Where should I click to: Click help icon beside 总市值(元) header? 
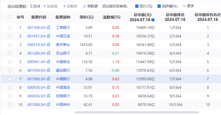tap(153, 20)
